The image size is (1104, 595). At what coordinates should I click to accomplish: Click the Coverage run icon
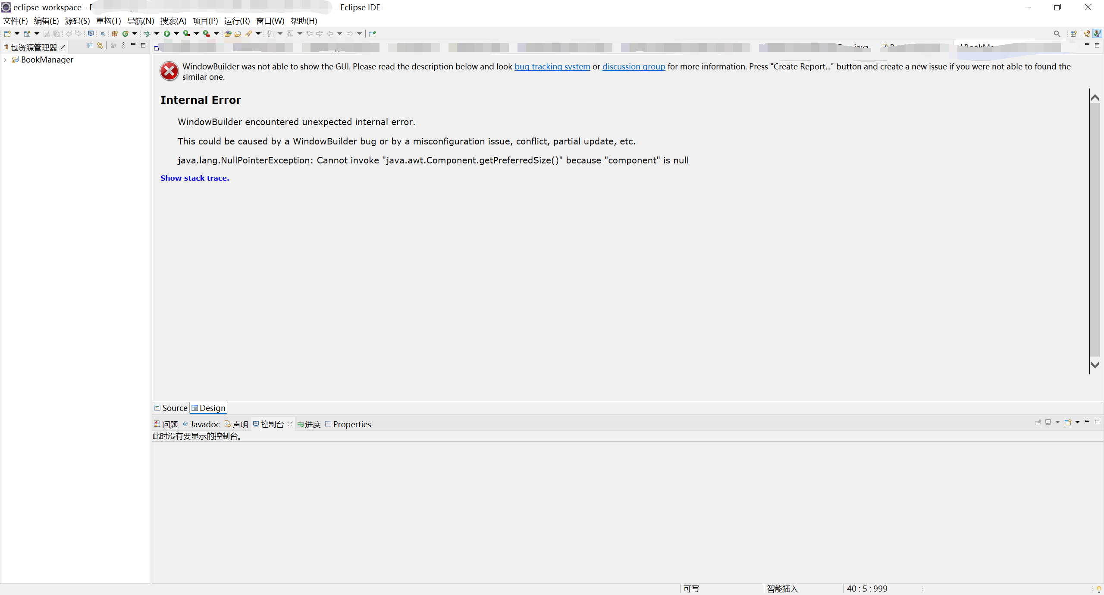pos(187,34)
